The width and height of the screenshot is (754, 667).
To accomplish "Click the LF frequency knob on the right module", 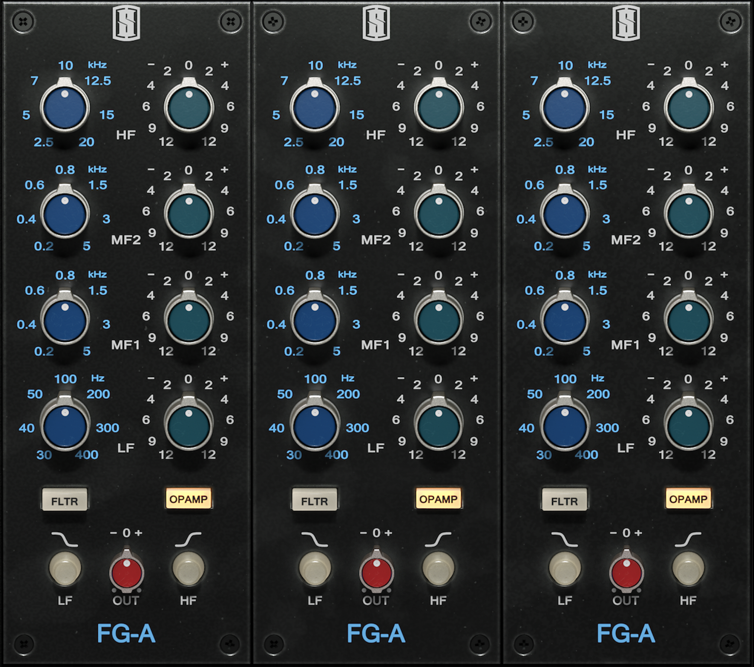I will pos(565,426).
